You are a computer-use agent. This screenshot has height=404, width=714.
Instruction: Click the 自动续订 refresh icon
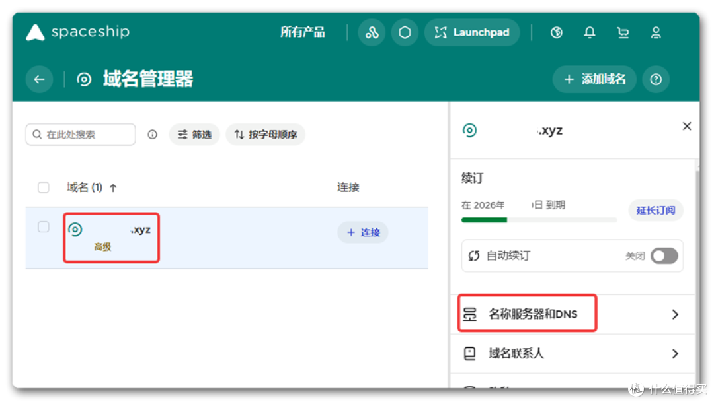click(473, 256)
